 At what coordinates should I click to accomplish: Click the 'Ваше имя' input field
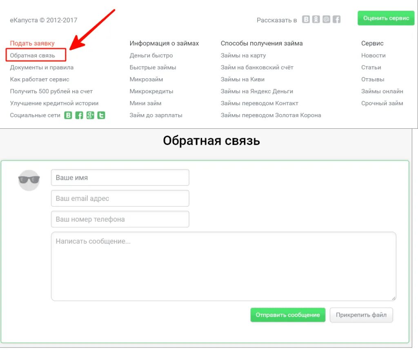point(120,177)
